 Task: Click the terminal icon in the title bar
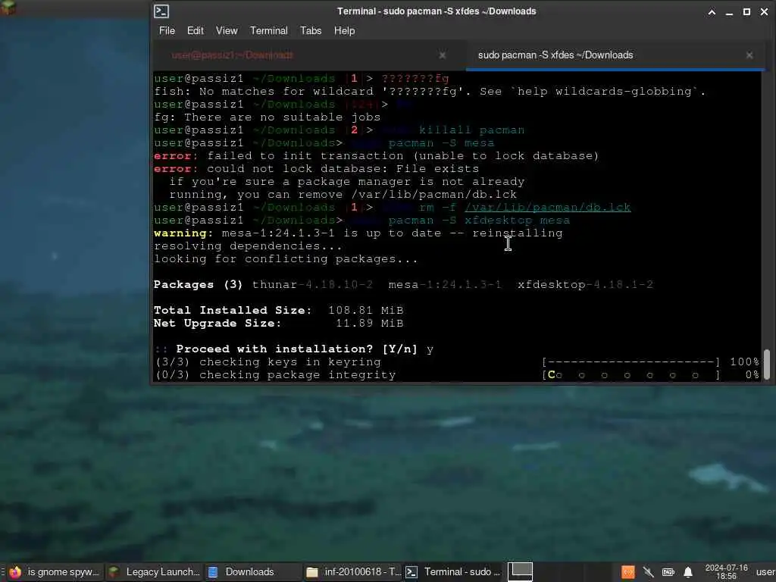point(161,11)
